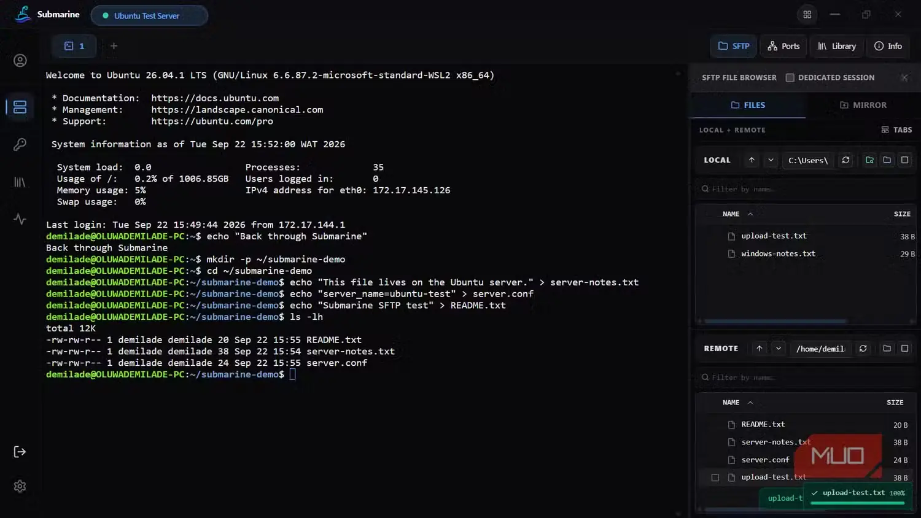The height and width of the screenshot is (518, 921).
Task: Open the grid layout icon in title bar
Action: point(807,15)
